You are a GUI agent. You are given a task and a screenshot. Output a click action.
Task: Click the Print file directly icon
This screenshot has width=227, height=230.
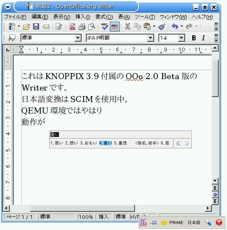click(x=82, y=26)
